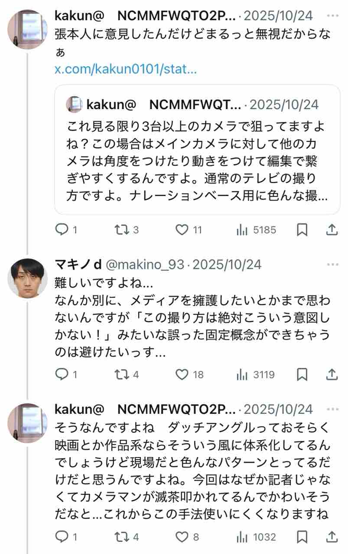Share the first kakun tweet

[x=332, y=230]
